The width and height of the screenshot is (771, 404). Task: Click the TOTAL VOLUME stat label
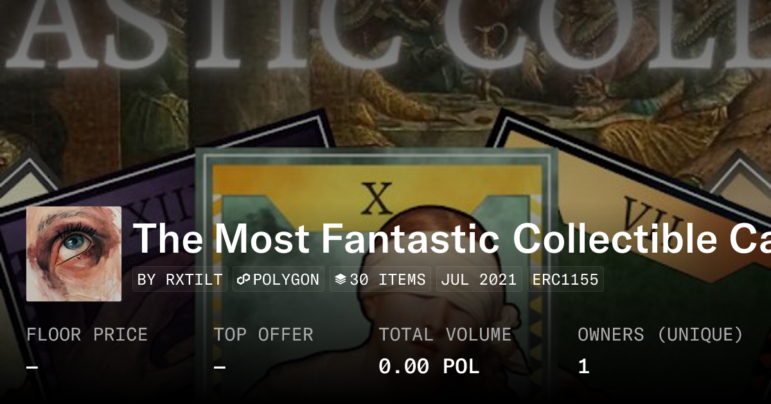click(x=445, y=335)
